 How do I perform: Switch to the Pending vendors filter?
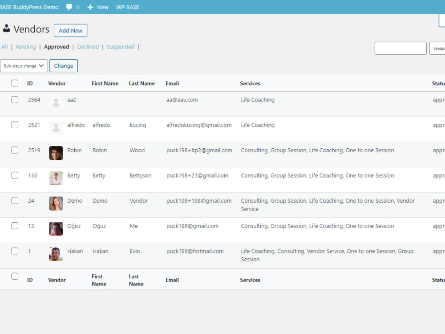pyautogui.click(x=25, y=46)
